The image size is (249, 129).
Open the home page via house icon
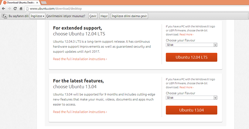click(21, 8)
